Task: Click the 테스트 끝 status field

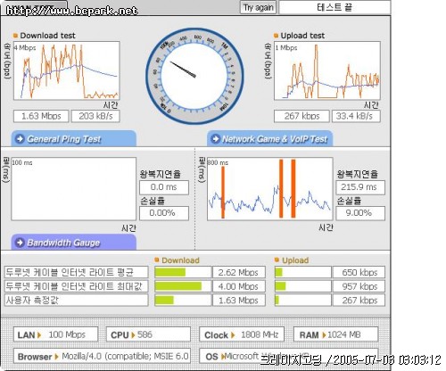Action: tap(334, 7)
